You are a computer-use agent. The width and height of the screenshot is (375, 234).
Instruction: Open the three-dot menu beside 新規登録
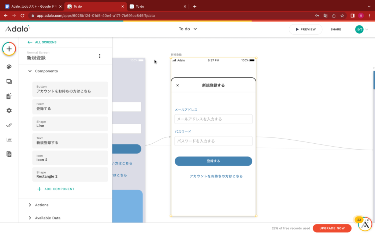[x=100, y=55]
